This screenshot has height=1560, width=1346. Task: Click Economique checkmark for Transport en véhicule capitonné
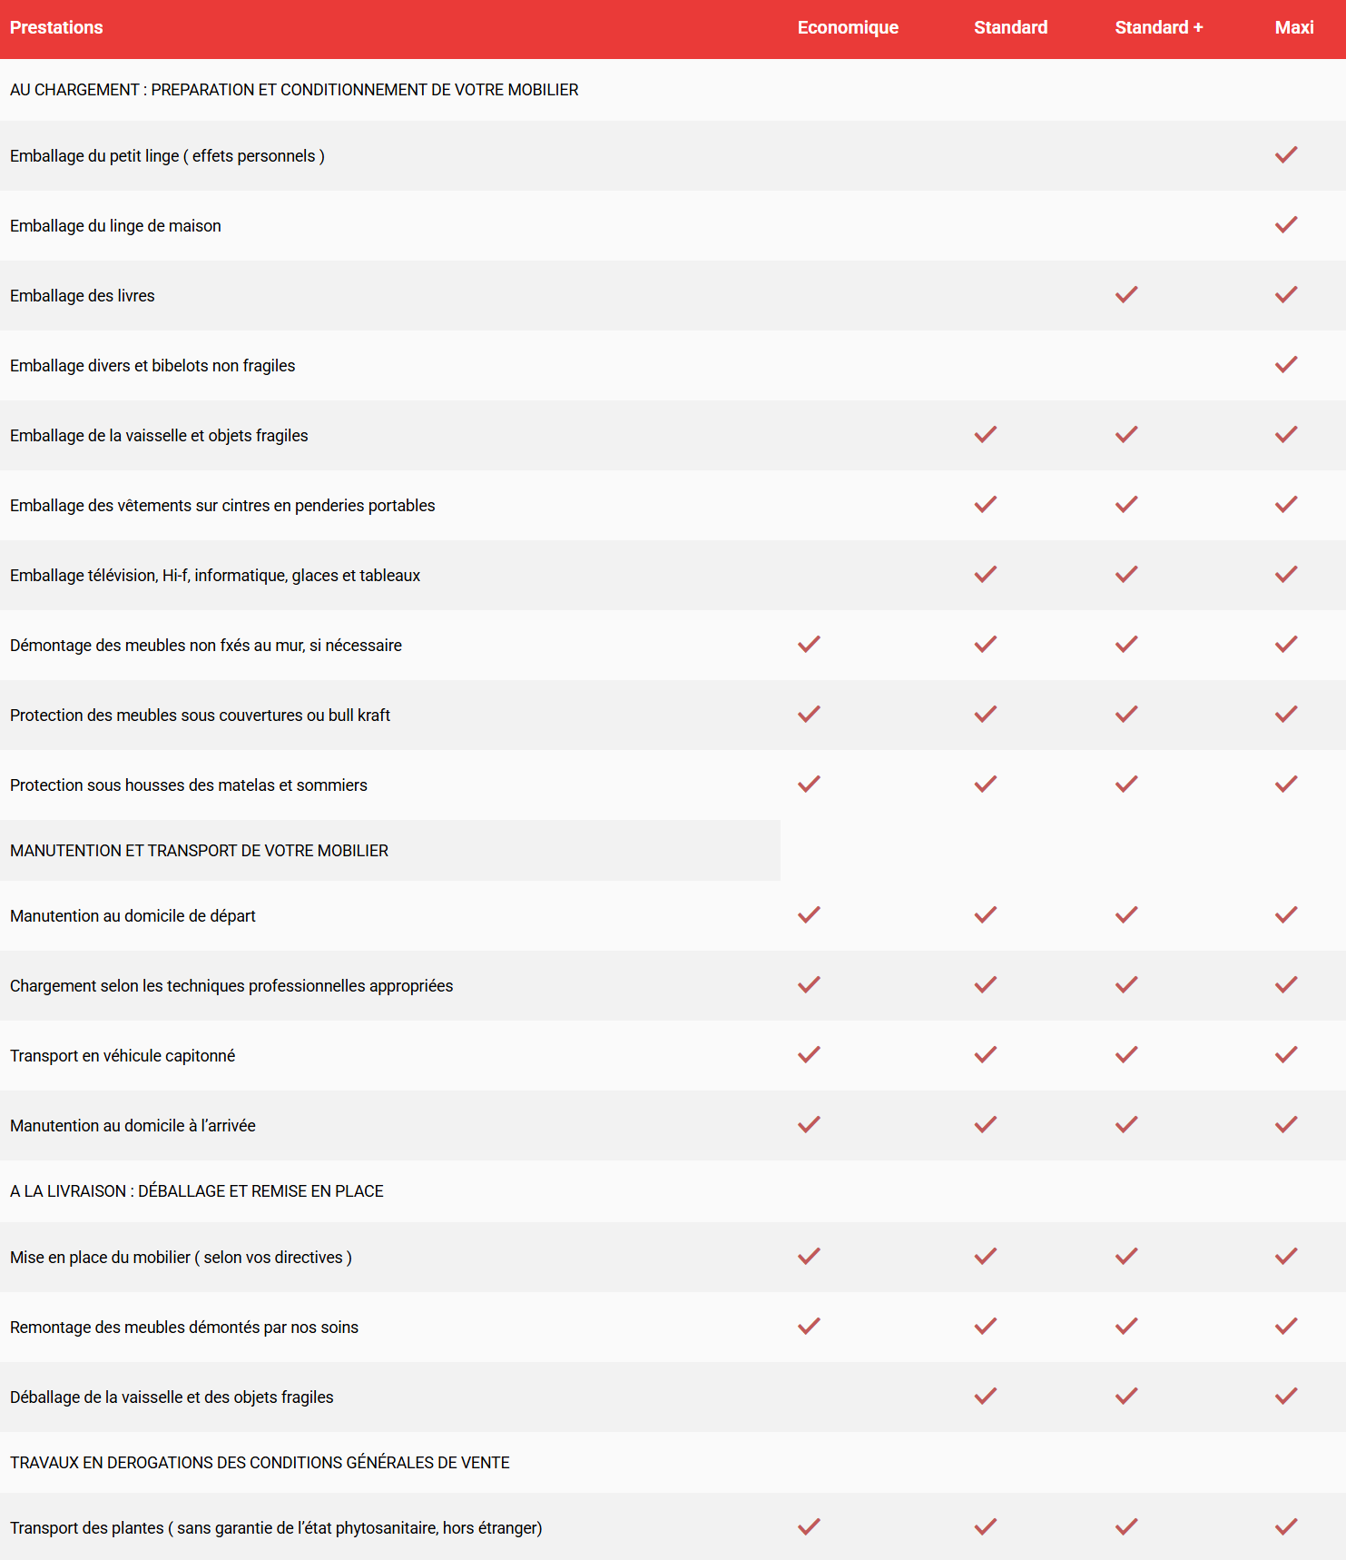(x=809, y=1055)
